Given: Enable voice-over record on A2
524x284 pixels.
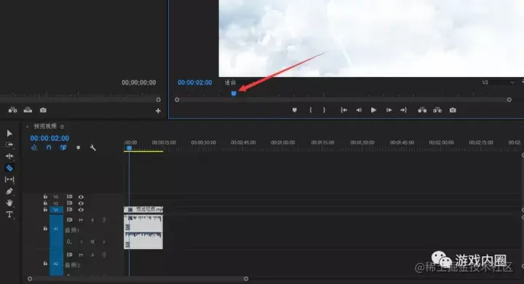Looking at the screenshot, I should (x=104, y=255).
